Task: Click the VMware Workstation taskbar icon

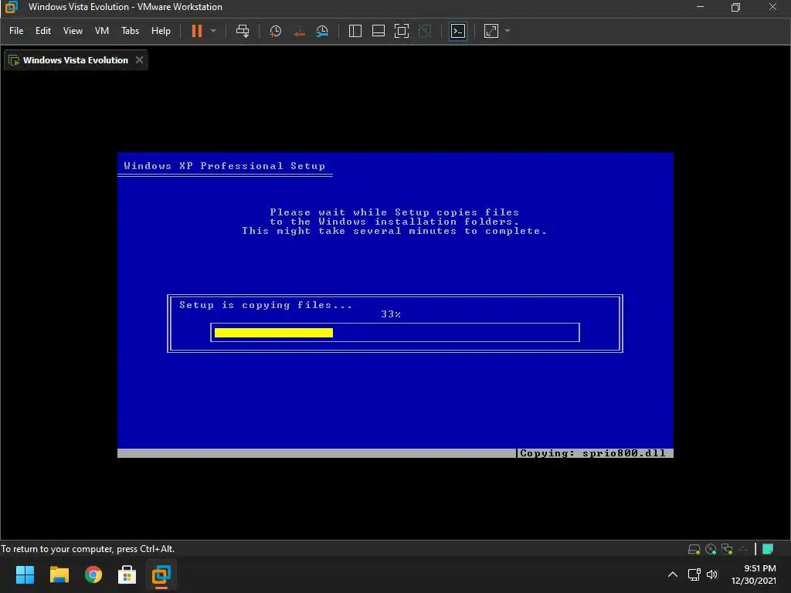Action: coord(161,574)
